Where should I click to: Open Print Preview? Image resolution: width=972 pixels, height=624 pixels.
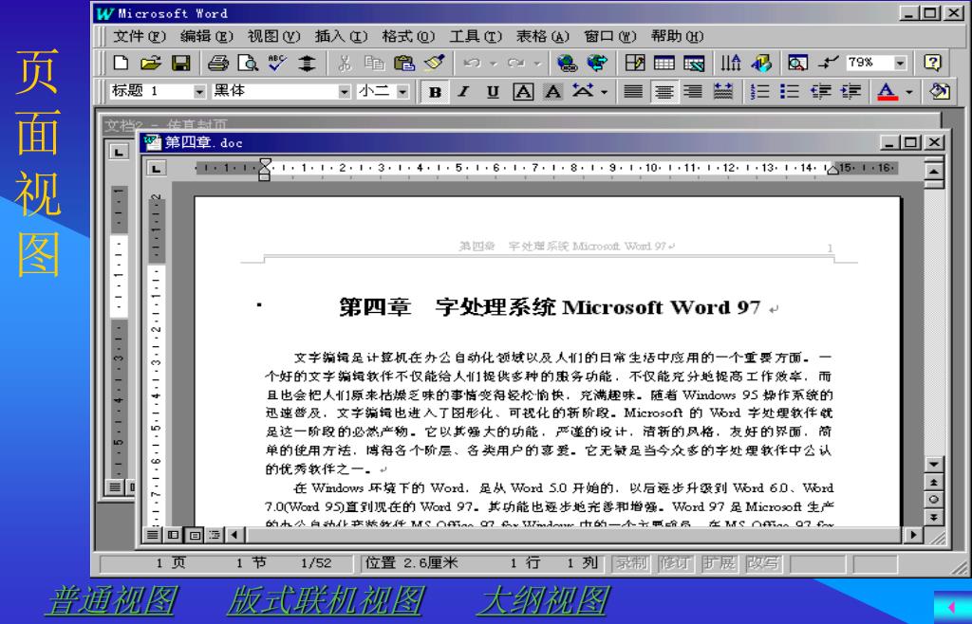(248, 63)
